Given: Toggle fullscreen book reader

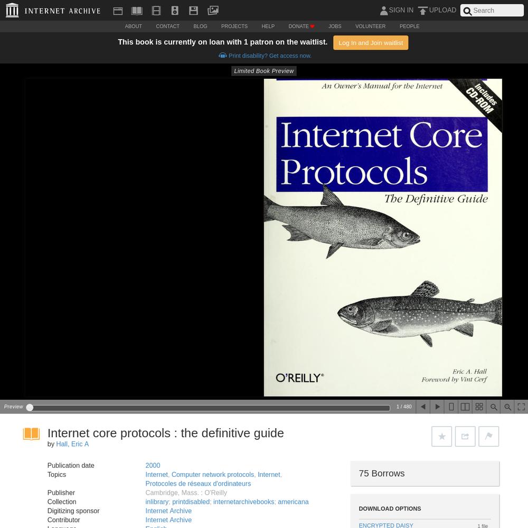Looking at the screenshot, I should (x=521, y=407).
